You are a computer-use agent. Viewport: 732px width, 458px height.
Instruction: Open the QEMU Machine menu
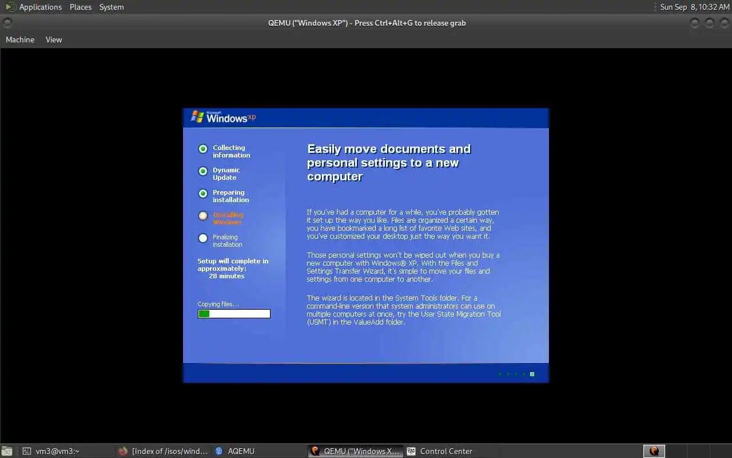click(x=20, y=40)
